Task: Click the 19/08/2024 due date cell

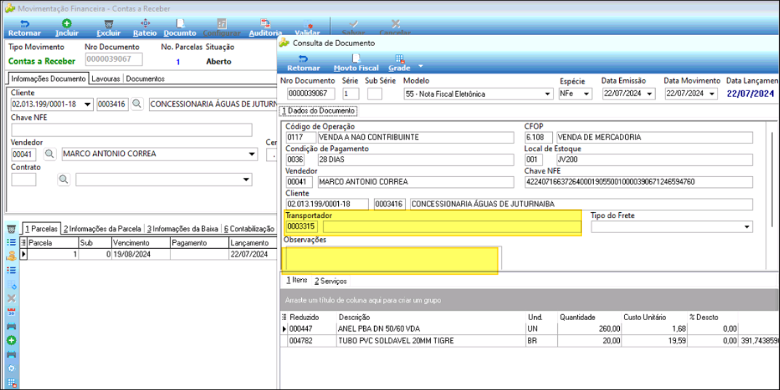Action: click(x=140, y=254)
